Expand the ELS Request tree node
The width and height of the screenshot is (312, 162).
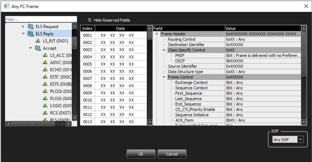click(23, 26)
